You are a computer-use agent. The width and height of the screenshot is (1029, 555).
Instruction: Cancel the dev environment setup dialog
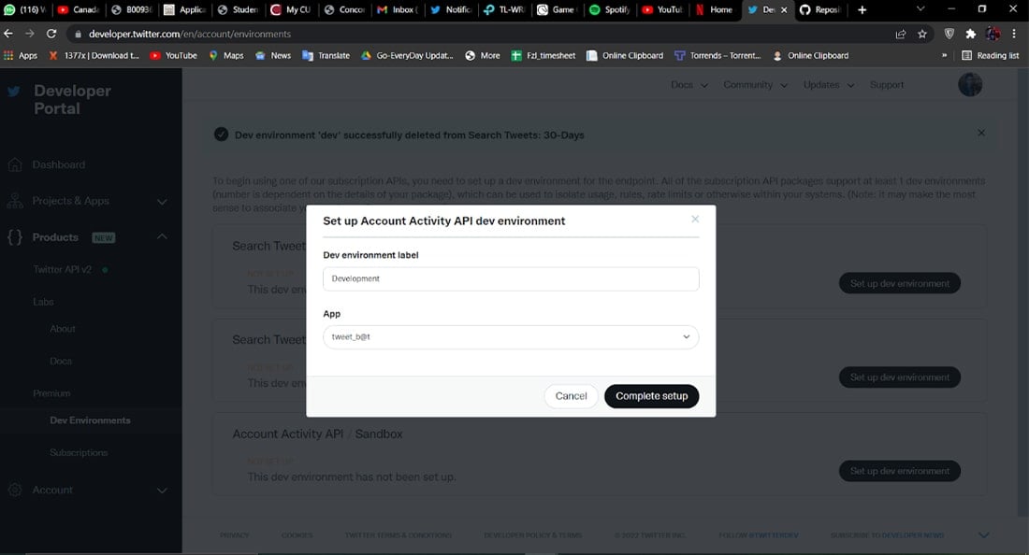click(571, 396)
